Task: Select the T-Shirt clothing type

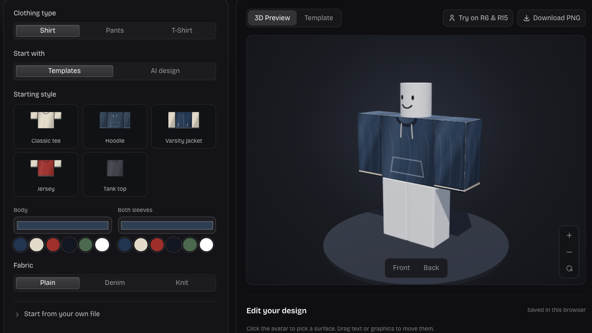Action: pos(182,30)
